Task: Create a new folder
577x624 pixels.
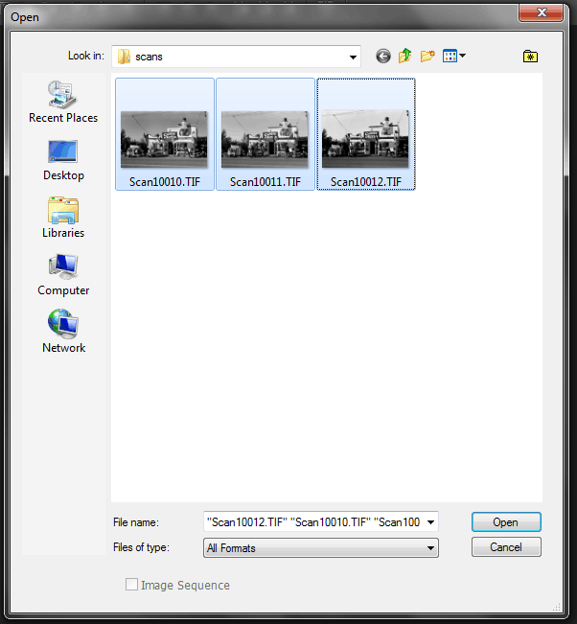Action: pos(427,57)
